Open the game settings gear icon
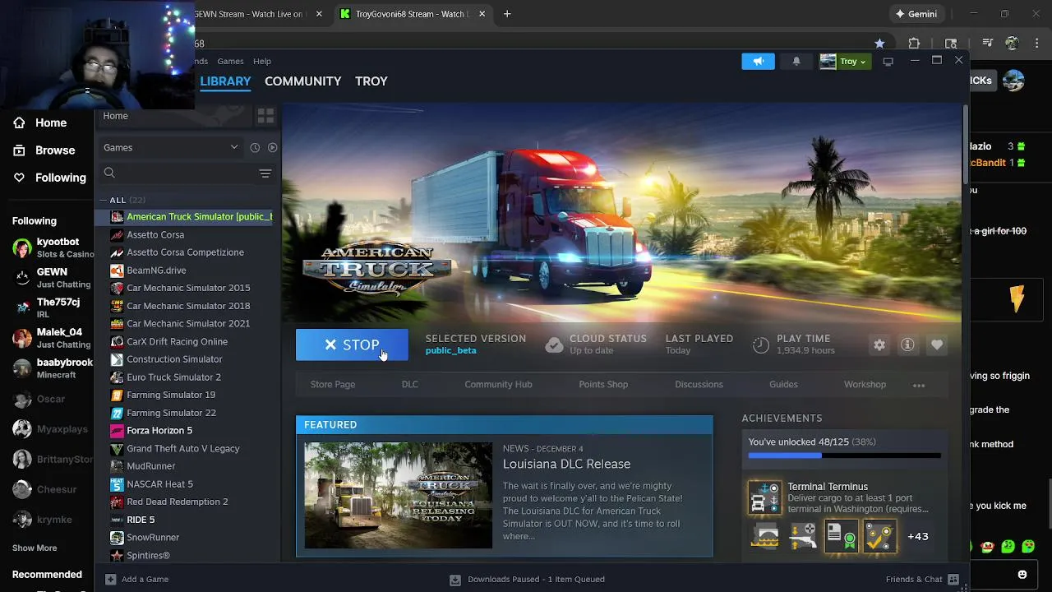 point(879,345)
